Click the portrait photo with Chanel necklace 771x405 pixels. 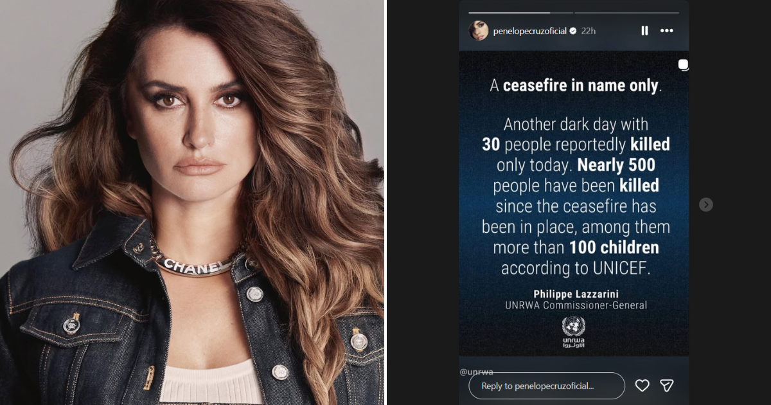[192, 203]
